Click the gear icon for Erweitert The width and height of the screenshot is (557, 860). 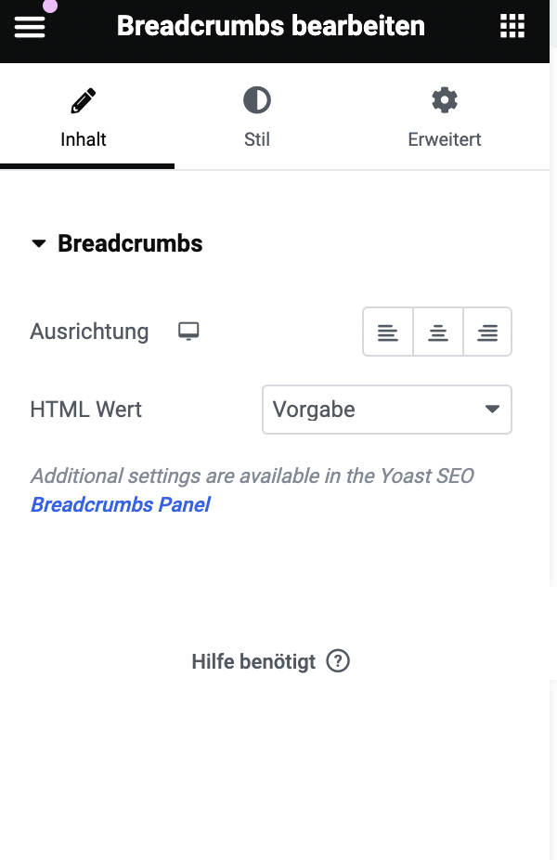pyautogui.click(x=444, y=100)
